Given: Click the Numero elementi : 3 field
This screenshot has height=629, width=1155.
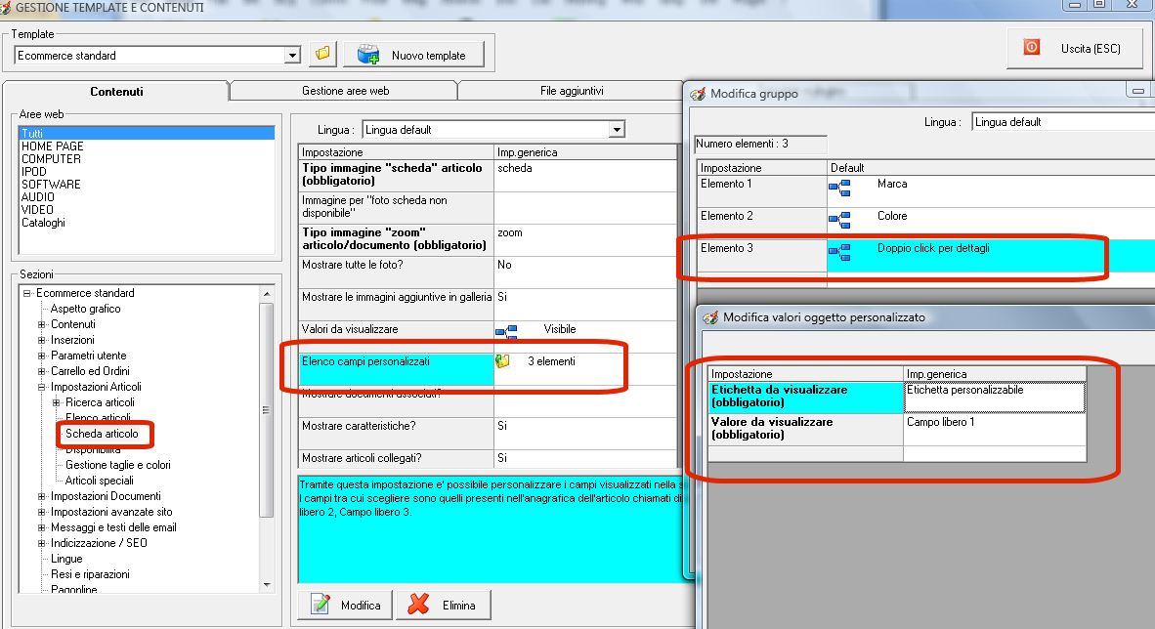Looking at the screenshot, I should click(x=760, y=144).
